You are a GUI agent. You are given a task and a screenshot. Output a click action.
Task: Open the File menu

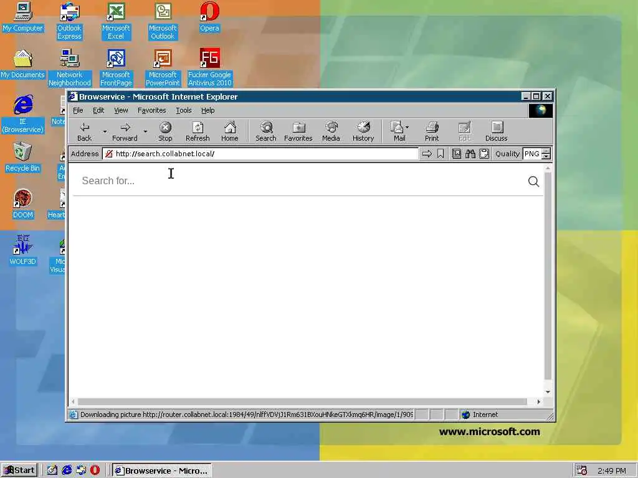78,110
